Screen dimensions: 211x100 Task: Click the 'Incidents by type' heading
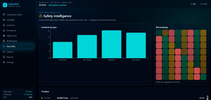tap(49, 27)
